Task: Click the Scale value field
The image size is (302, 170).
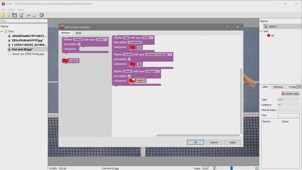Action: point(208,168)
